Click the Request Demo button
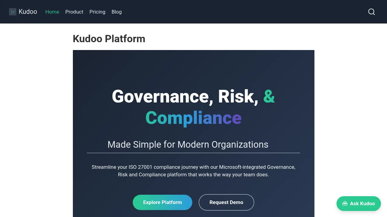 click(226, 202)
